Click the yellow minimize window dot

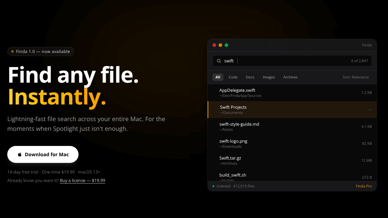point(220,45)
